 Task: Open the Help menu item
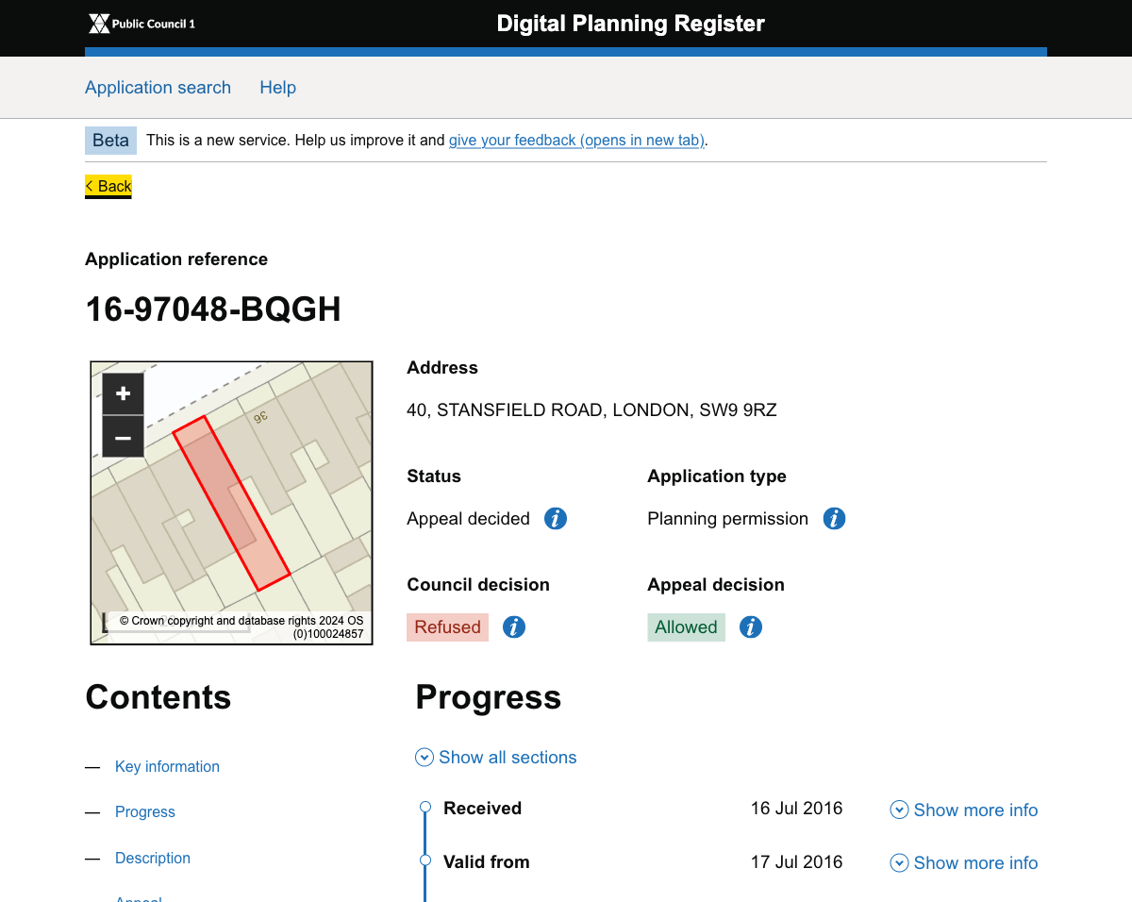(277, 87)
